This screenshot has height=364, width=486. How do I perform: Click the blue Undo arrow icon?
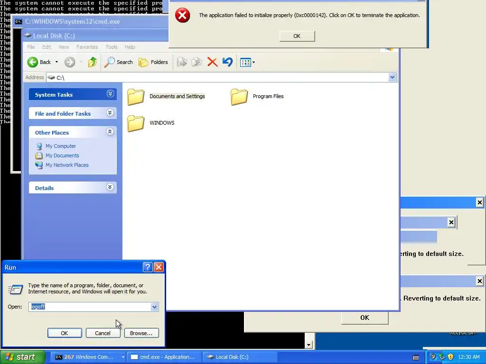(227, 62)
